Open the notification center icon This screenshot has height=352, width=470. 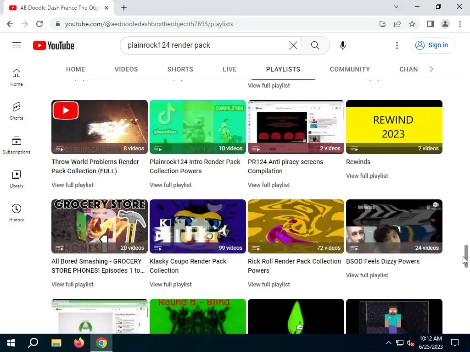point(455,343)
